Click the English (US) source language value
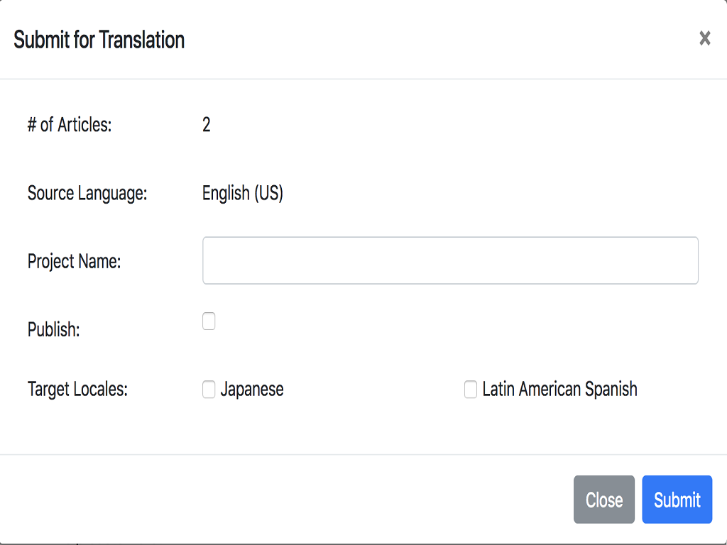This screenshot has height=545, width=727. [242, 193]
